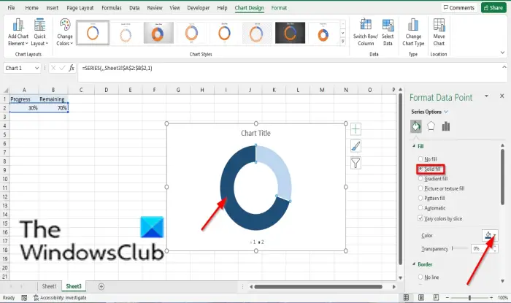This screenshot has height=303, width=511.
Task: Click Change Chart Type icon
Action: (x=413, y=25)
